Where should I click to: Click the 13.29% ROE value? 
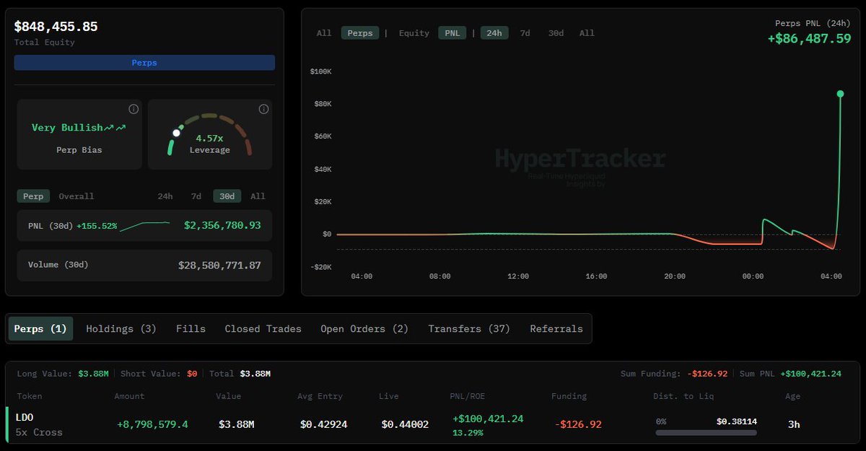coord(467,433)
